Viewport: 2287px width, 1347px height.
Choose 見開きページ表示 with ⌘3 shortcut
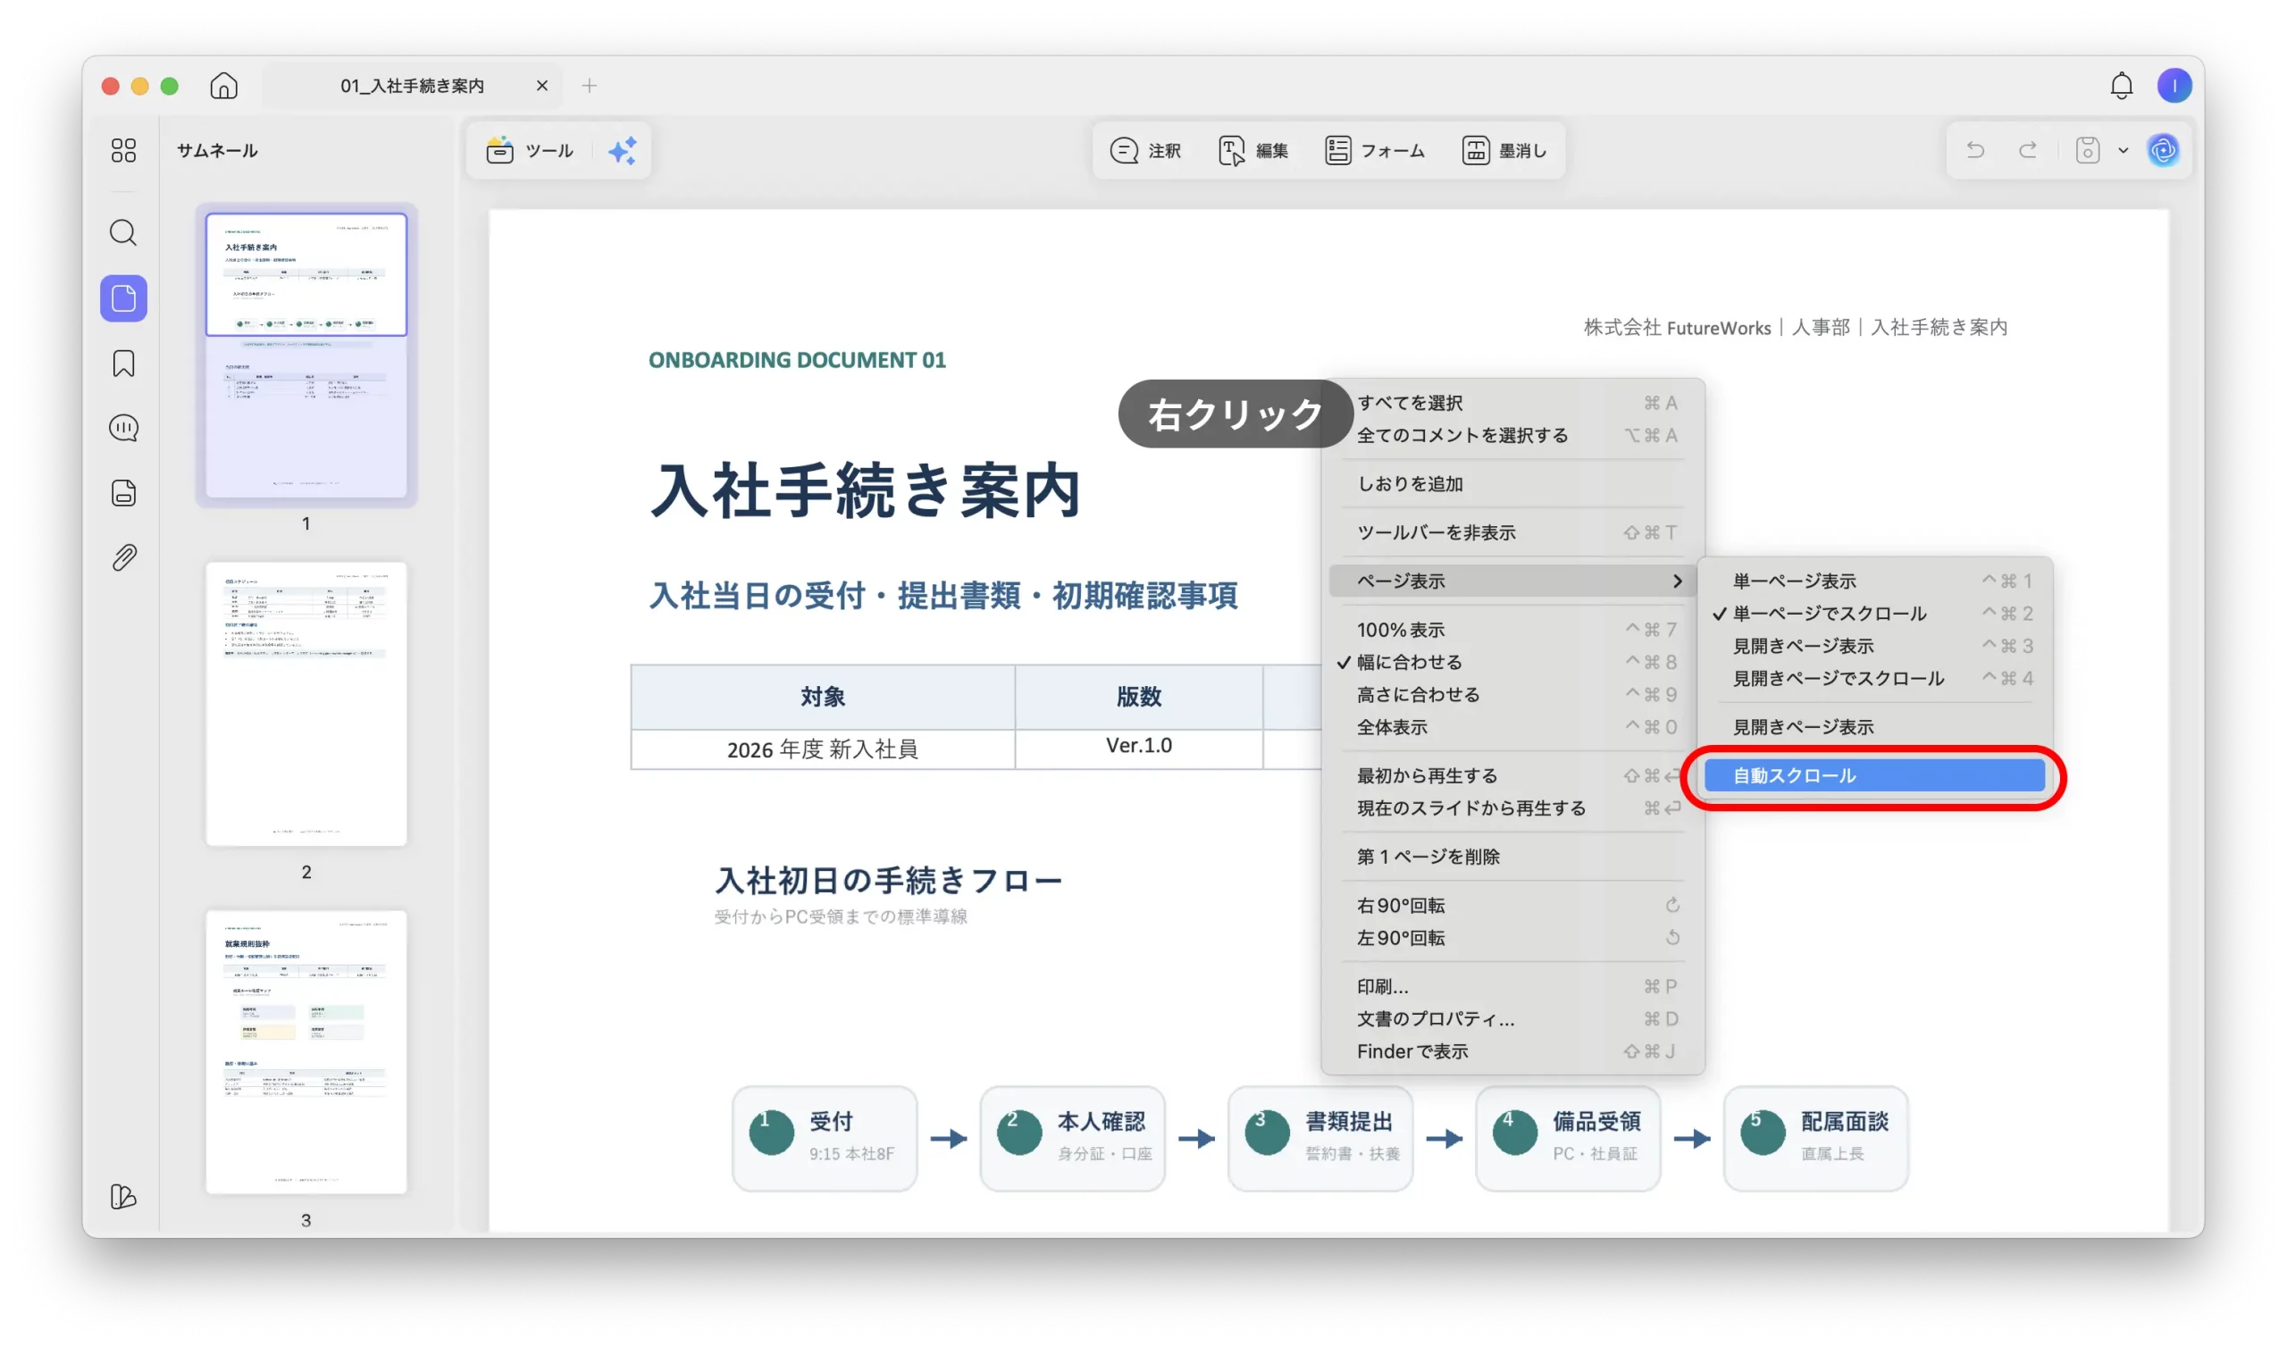(1874, 647)
